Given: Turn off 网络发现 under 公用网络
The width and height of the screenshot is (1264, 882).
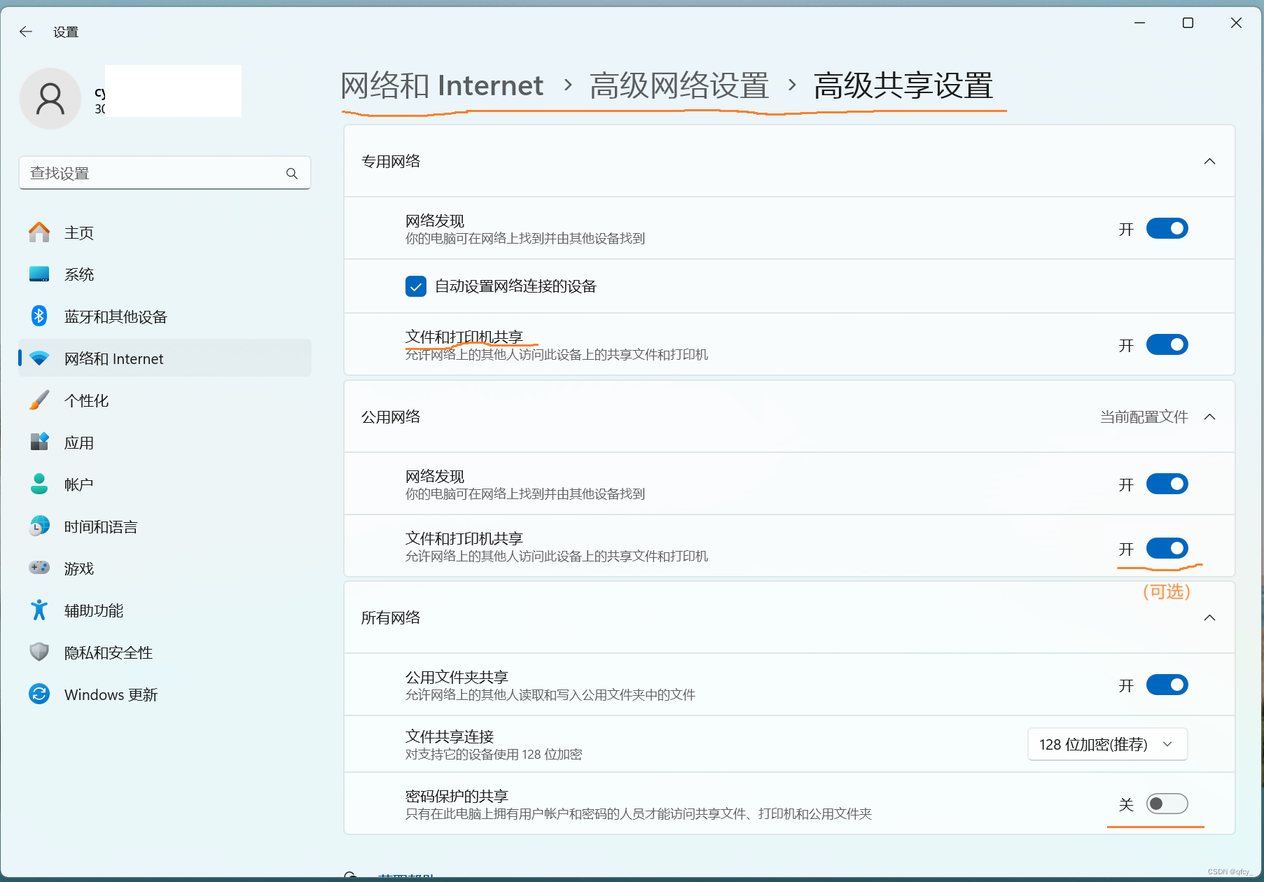Looking at the screenshot, I should [1167, 484].
